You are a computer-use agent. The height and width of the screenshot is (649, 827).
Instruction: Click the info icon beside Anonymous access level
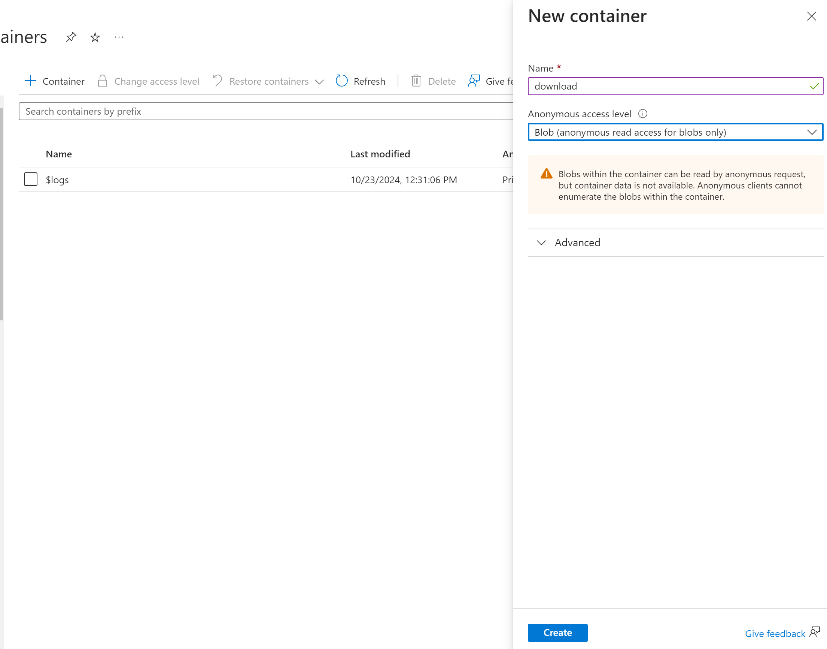click(642, 114)
